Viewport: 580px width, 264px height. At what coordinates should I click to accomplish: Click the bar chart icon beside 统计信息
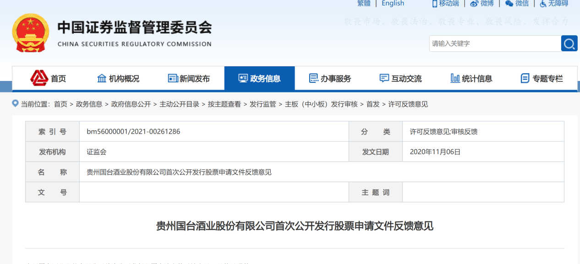click(x=455, y=78)
